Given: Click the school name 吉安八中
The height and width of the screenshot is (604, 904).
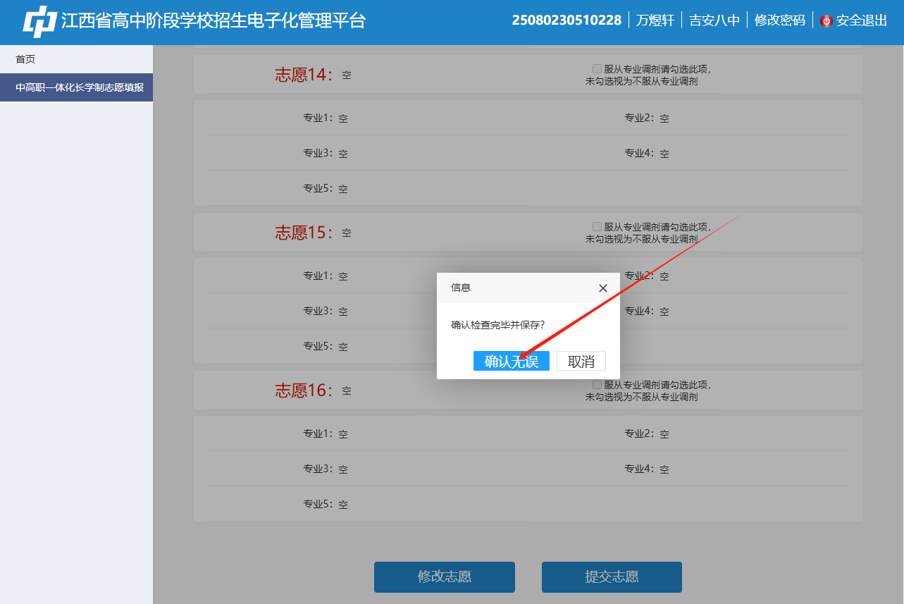Looking at the screenshot, I should tap(714, 20).
